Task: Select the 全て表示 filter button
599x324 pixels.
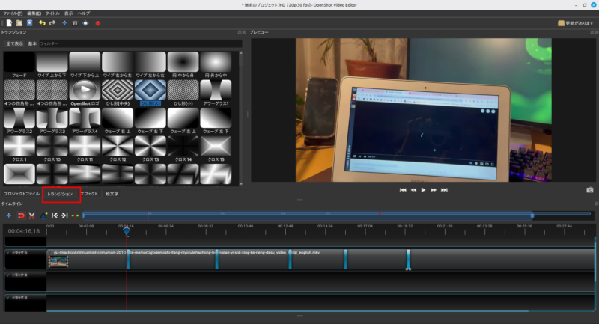Action: [x=14, y=44]
